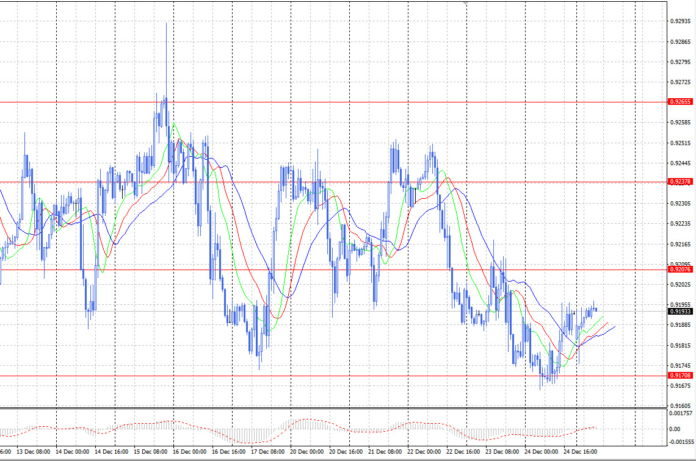Viewport: 696px width, 461px height.
Task: Click the 0.91675 value on price scale
Action: point(681,386)
